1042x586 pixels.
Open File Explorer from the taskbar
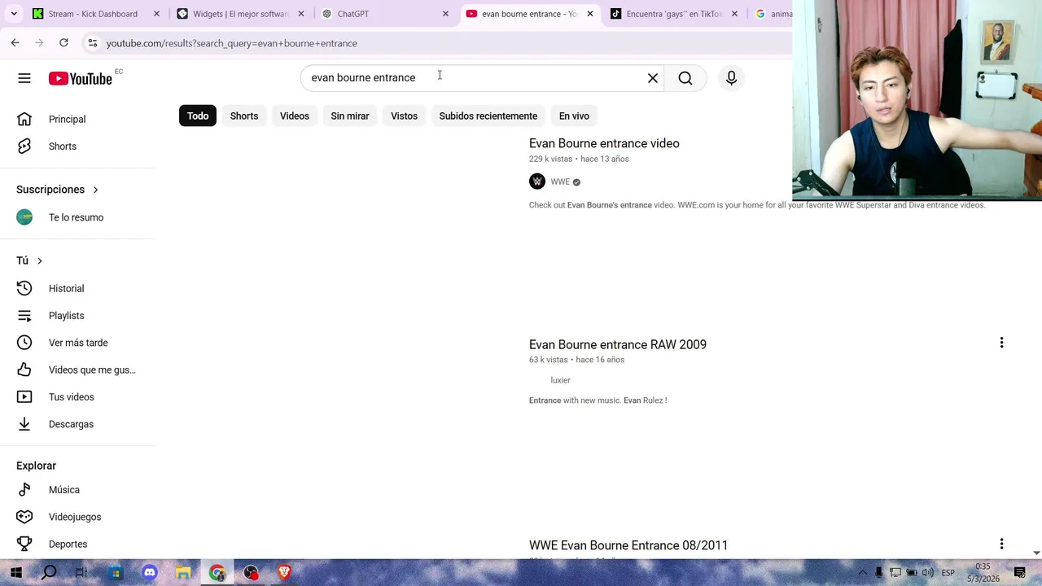tap(183, 572)
